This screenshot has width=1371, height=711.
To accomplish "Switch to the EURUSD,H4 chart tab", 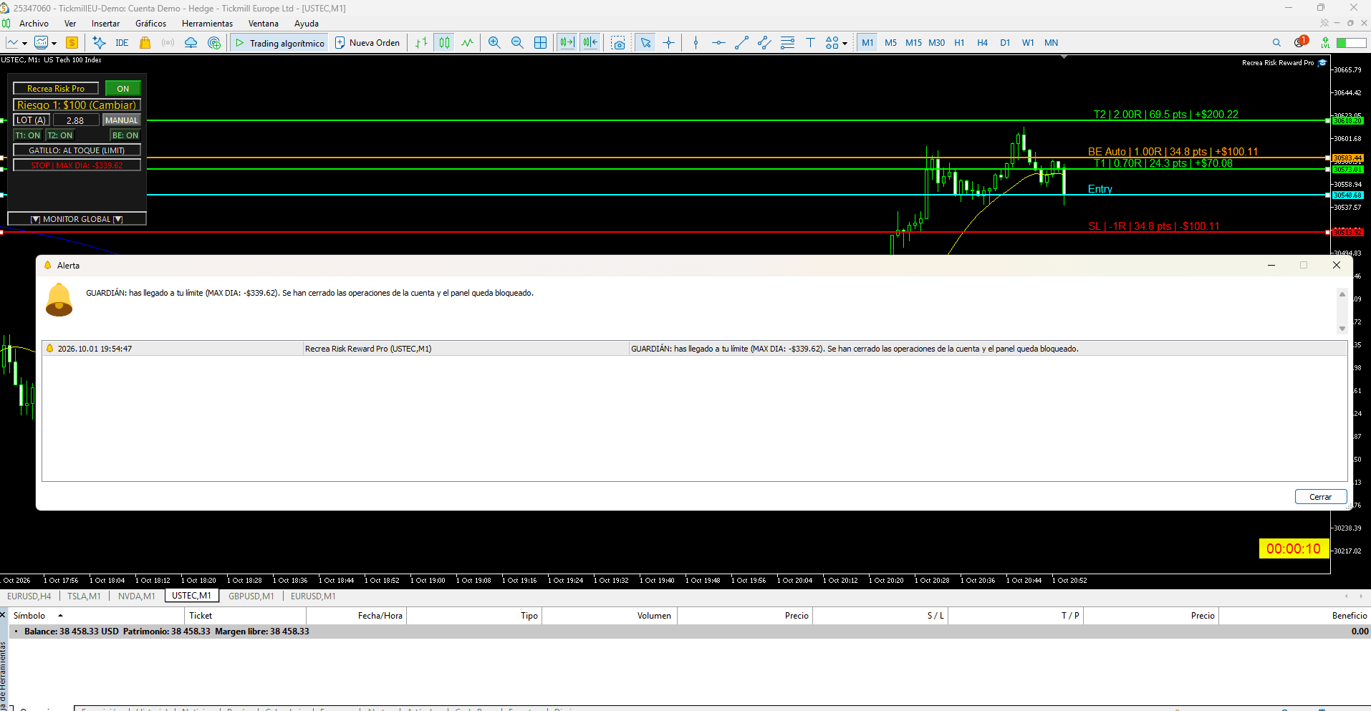I will click(29, 596).
